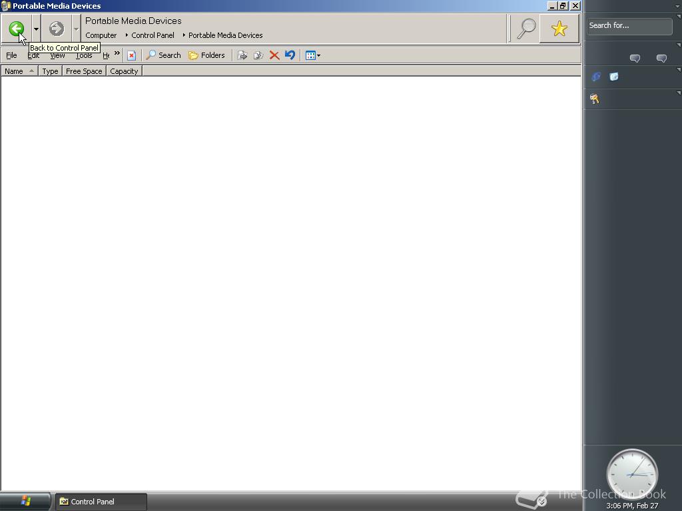The height and width of the screenshot is (511, 682).
Task: Toggle the Folders pane button
Action: click(206, 55)
